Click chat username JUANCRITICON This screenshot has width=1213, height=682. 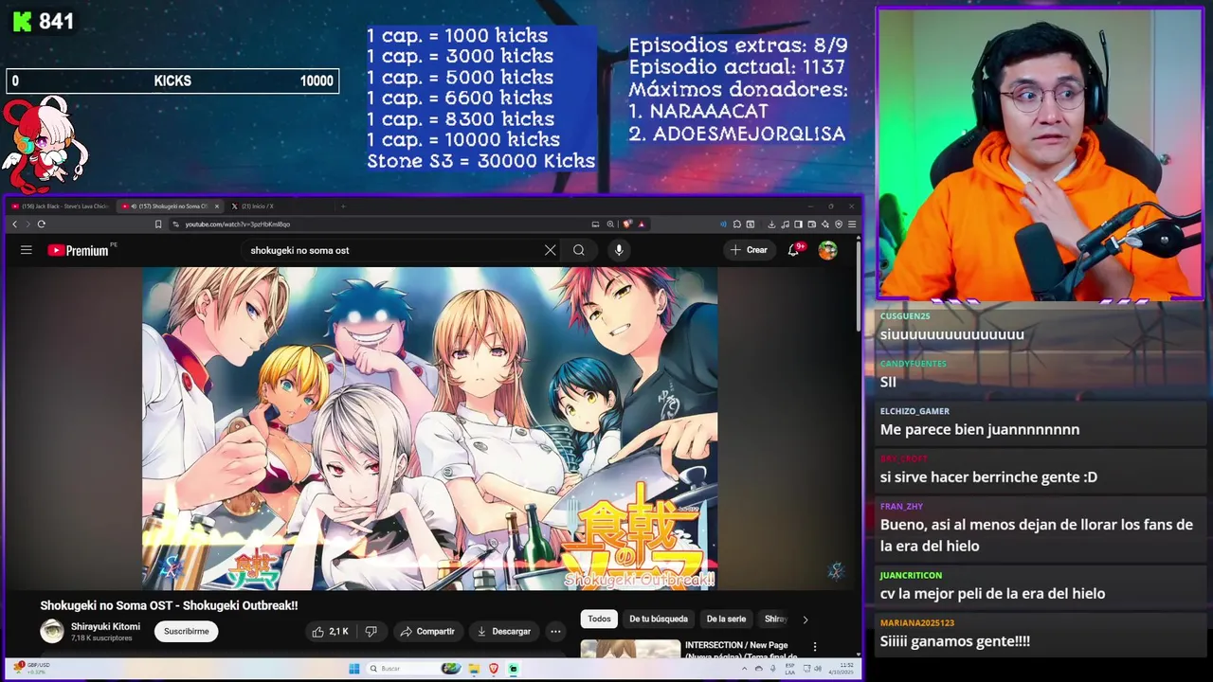[x=911, y=575]
